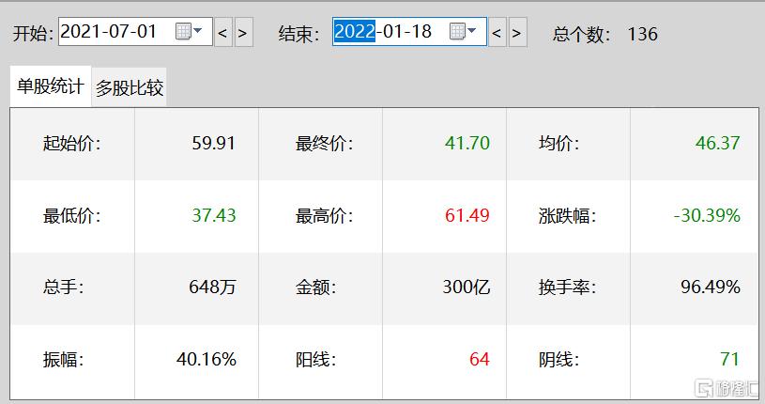Select the end date field showing 2022-01-18
Viewport: 765px width, 404px height.
[x=409, y=32]
